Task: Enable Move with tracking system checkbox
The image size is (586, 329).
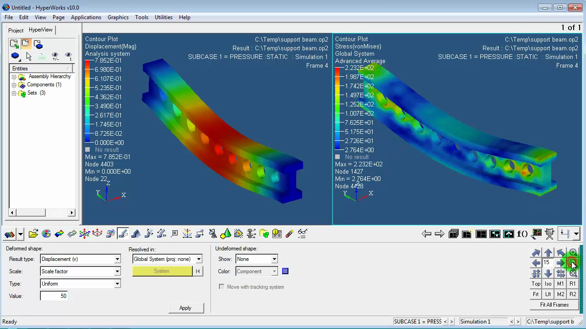Action: point(222,287)
